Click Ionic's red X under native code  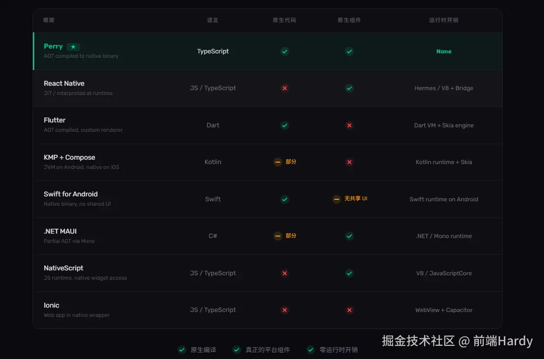284,310
